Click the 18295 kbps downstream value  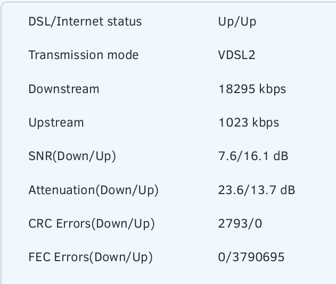[252, 89]
